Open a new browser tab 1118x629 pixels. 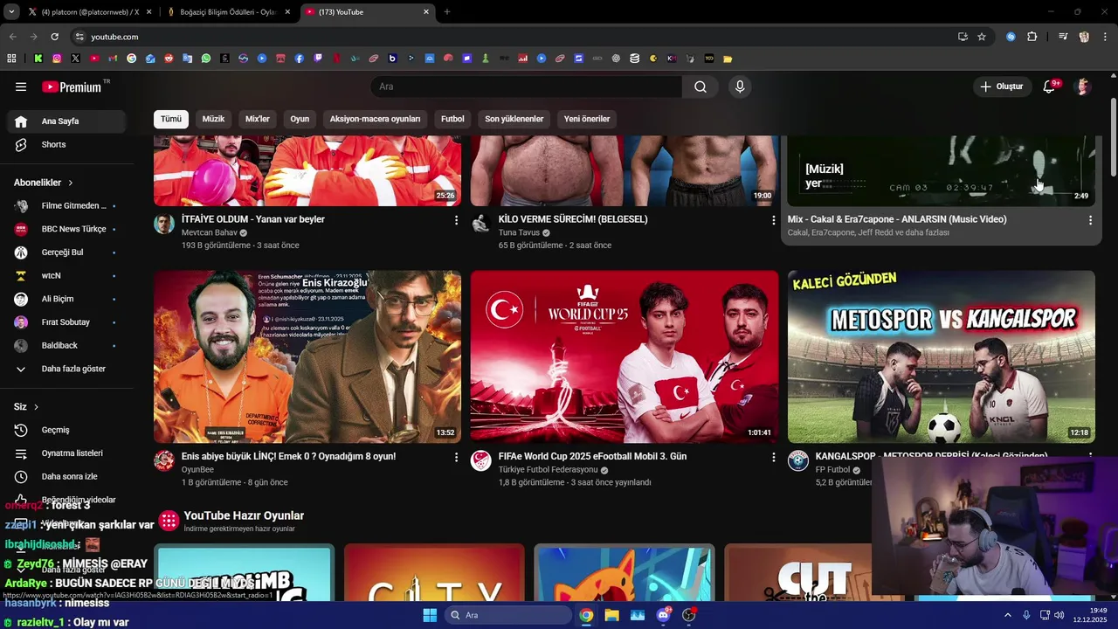tap(447, 12)
